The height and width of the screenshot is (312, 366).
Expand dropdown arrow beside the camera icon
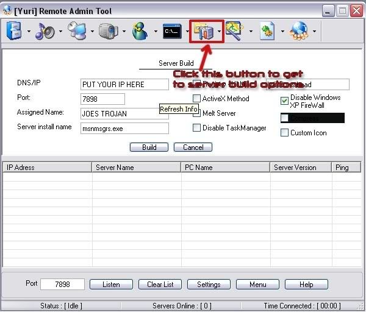pyautogui.click(x=124, y=32)
